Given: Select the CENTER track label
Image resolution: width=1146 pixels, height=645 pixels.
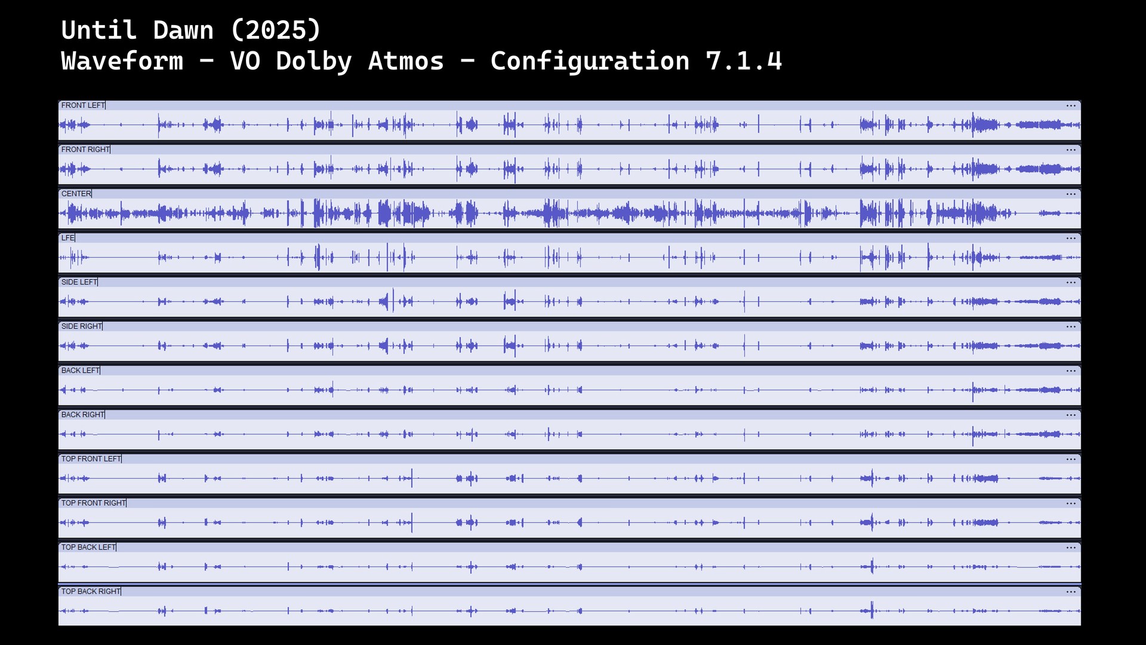Looking at the screenshot, I should 76,193.
